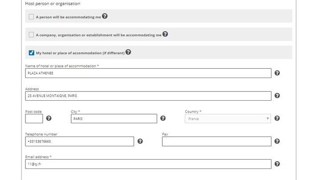Open the City field help icon
Screen dimensions: 324x180
pyautogui.click(x=163, y=118)
